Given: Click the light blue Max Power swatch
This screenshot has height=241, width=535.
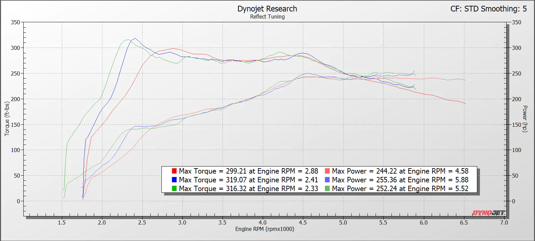Looking at the screenshot, I should pos(327,180).
